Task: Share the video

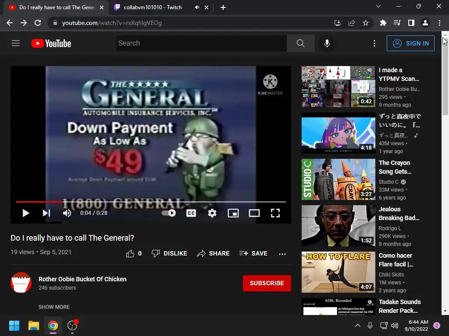Action: click(x=214, y=253)
